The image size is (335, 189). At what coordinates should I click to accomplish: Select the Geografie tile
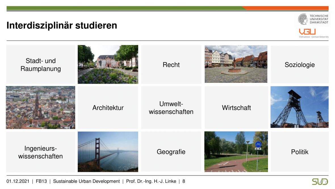pyautogui.click(x=171, y=152)
